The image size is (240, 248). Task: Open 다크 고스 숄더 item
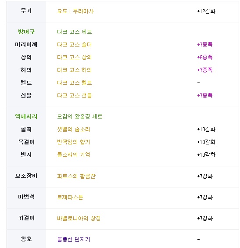pyautogui.click(x=74, y=45)
